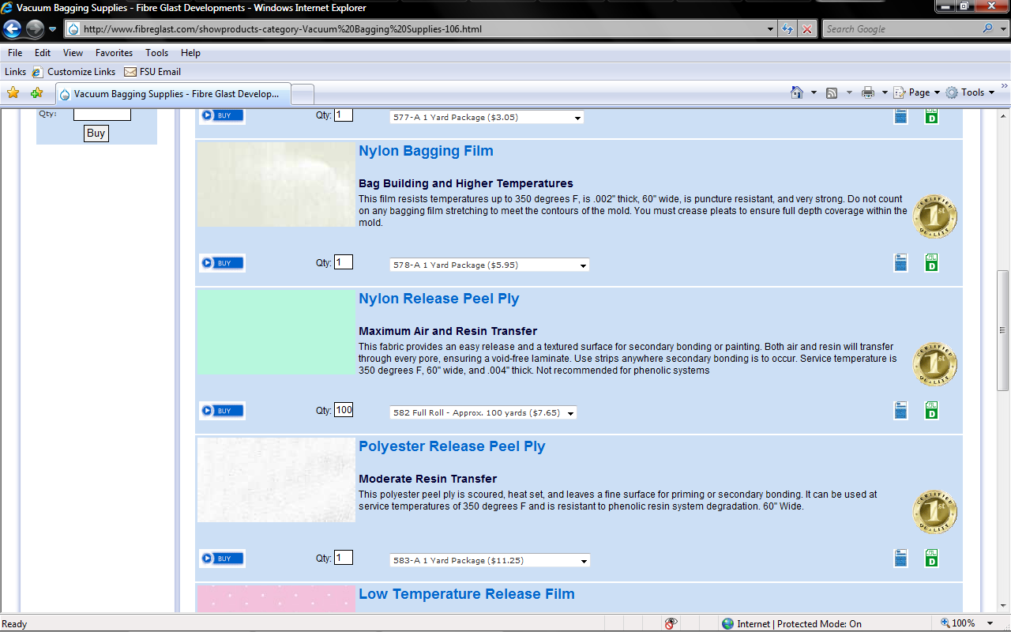Screen dimensions: 1011x632
Task: Click green MSDS icon in the 577-A row
Action: click(x=931, y=116)
